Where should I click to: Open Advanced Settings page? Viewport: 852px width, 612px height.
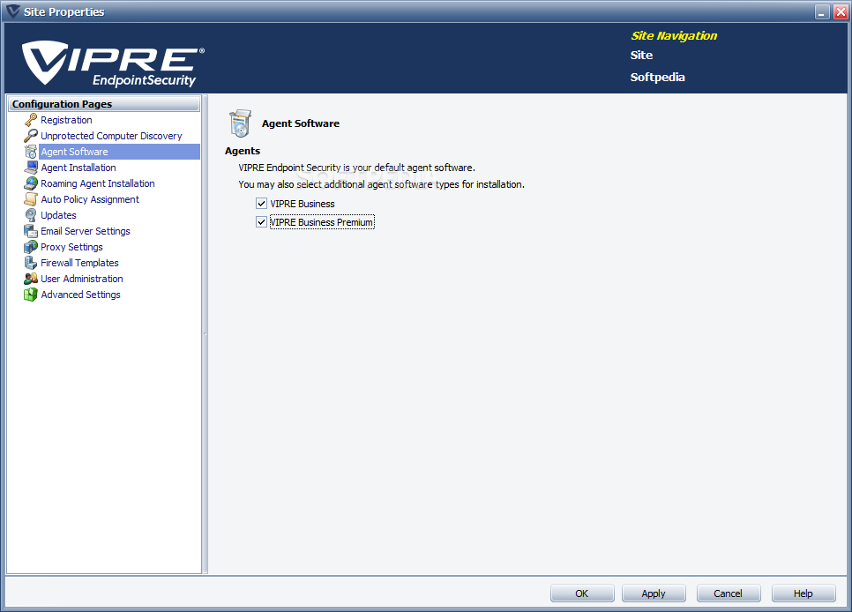tap(80, 294)
